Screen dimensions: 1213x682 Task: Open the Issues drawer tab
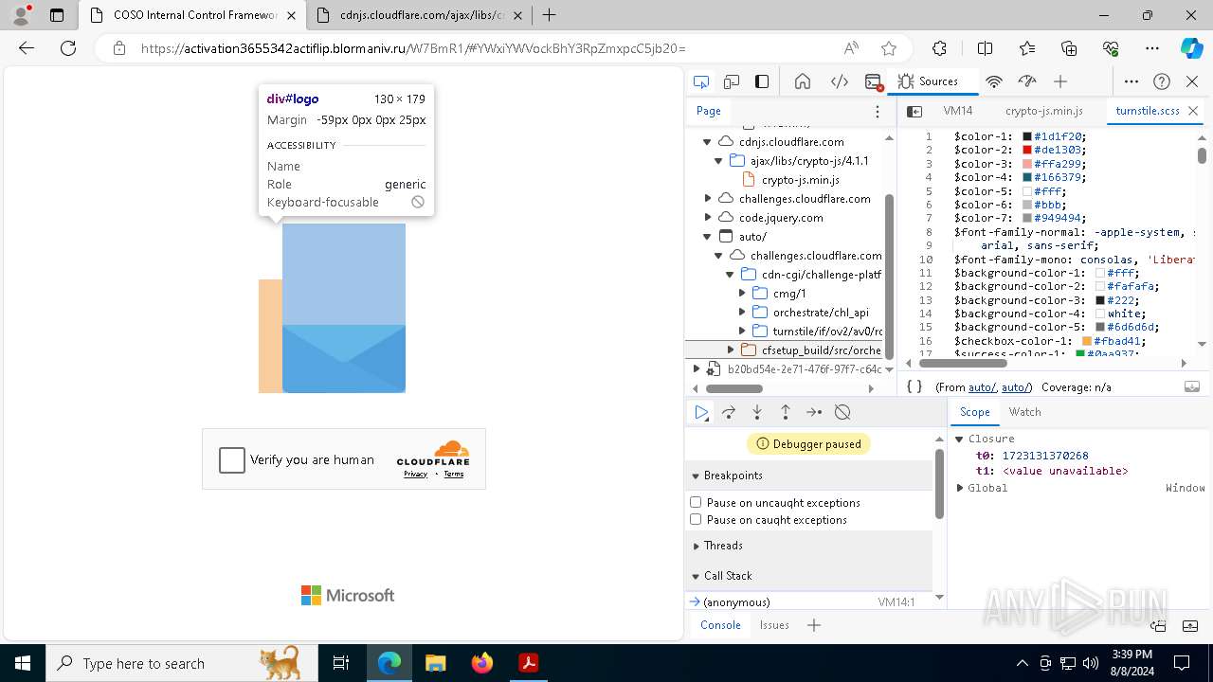click(x=774, y=625)
